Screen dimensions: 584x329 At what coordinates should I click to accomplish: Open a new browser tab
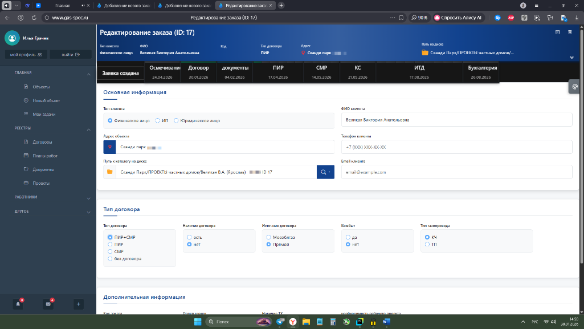(281, 6)
